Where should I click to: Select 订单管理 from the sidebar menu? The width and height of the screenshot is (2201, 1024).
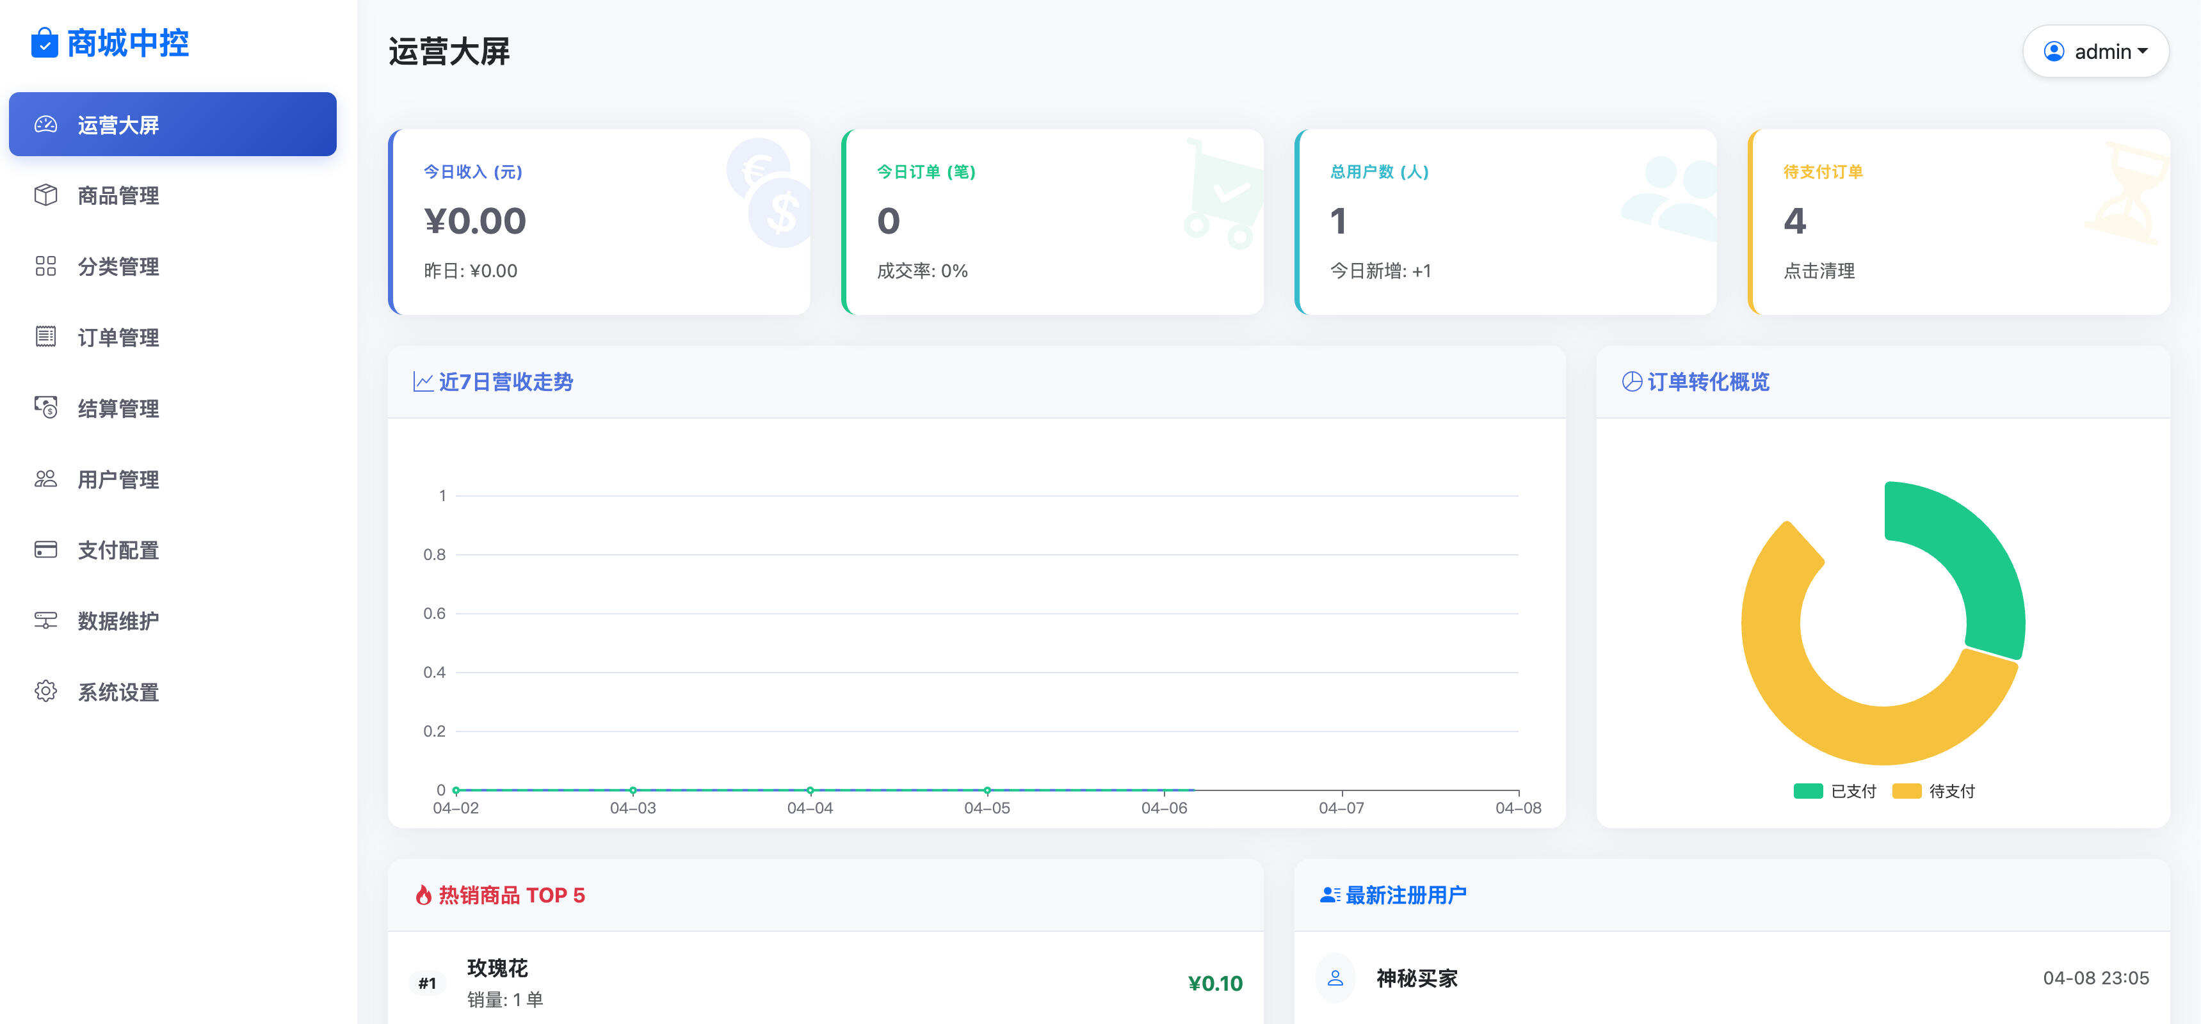tap(117, 337)
